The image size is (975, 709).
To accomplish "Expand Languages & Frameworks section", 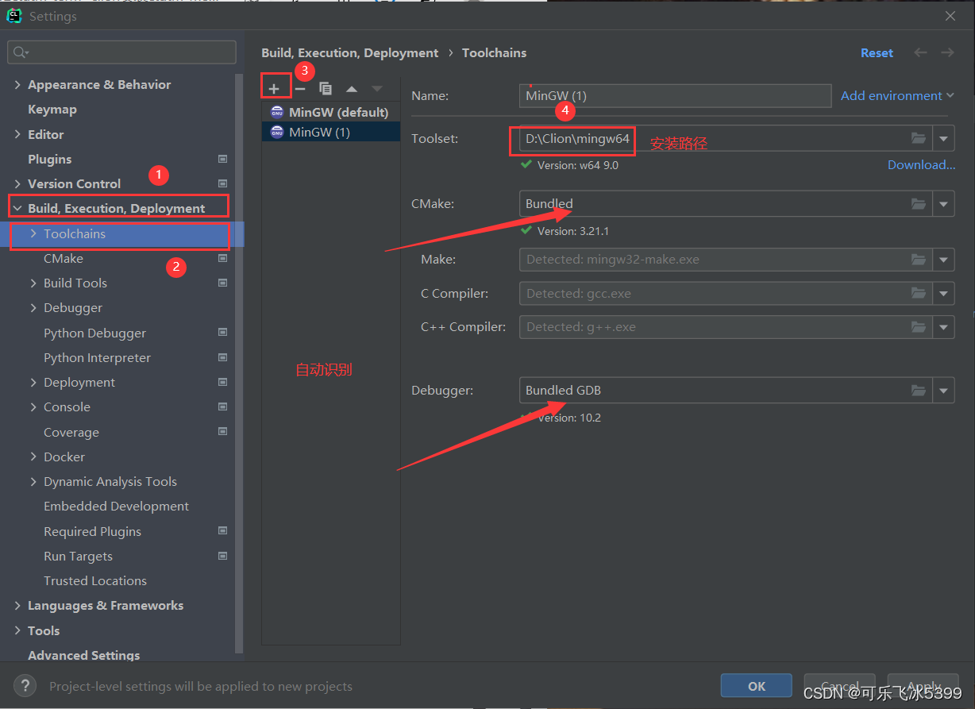I will [x=17, y=605].
